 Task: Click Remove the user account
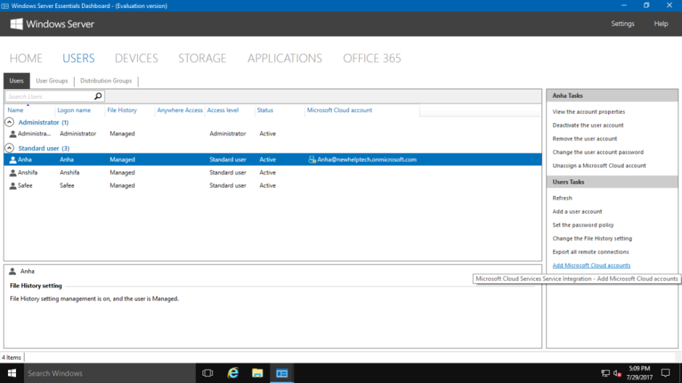click(x=585, y=139)
